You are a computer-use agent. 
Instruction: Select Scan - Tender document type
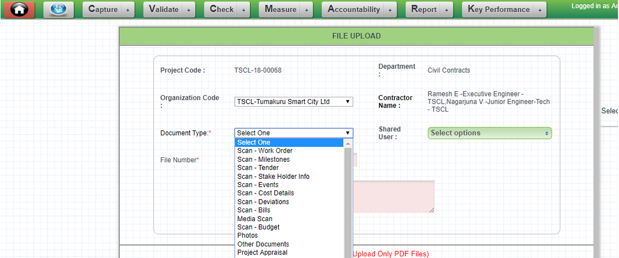[x=258, y=168]
